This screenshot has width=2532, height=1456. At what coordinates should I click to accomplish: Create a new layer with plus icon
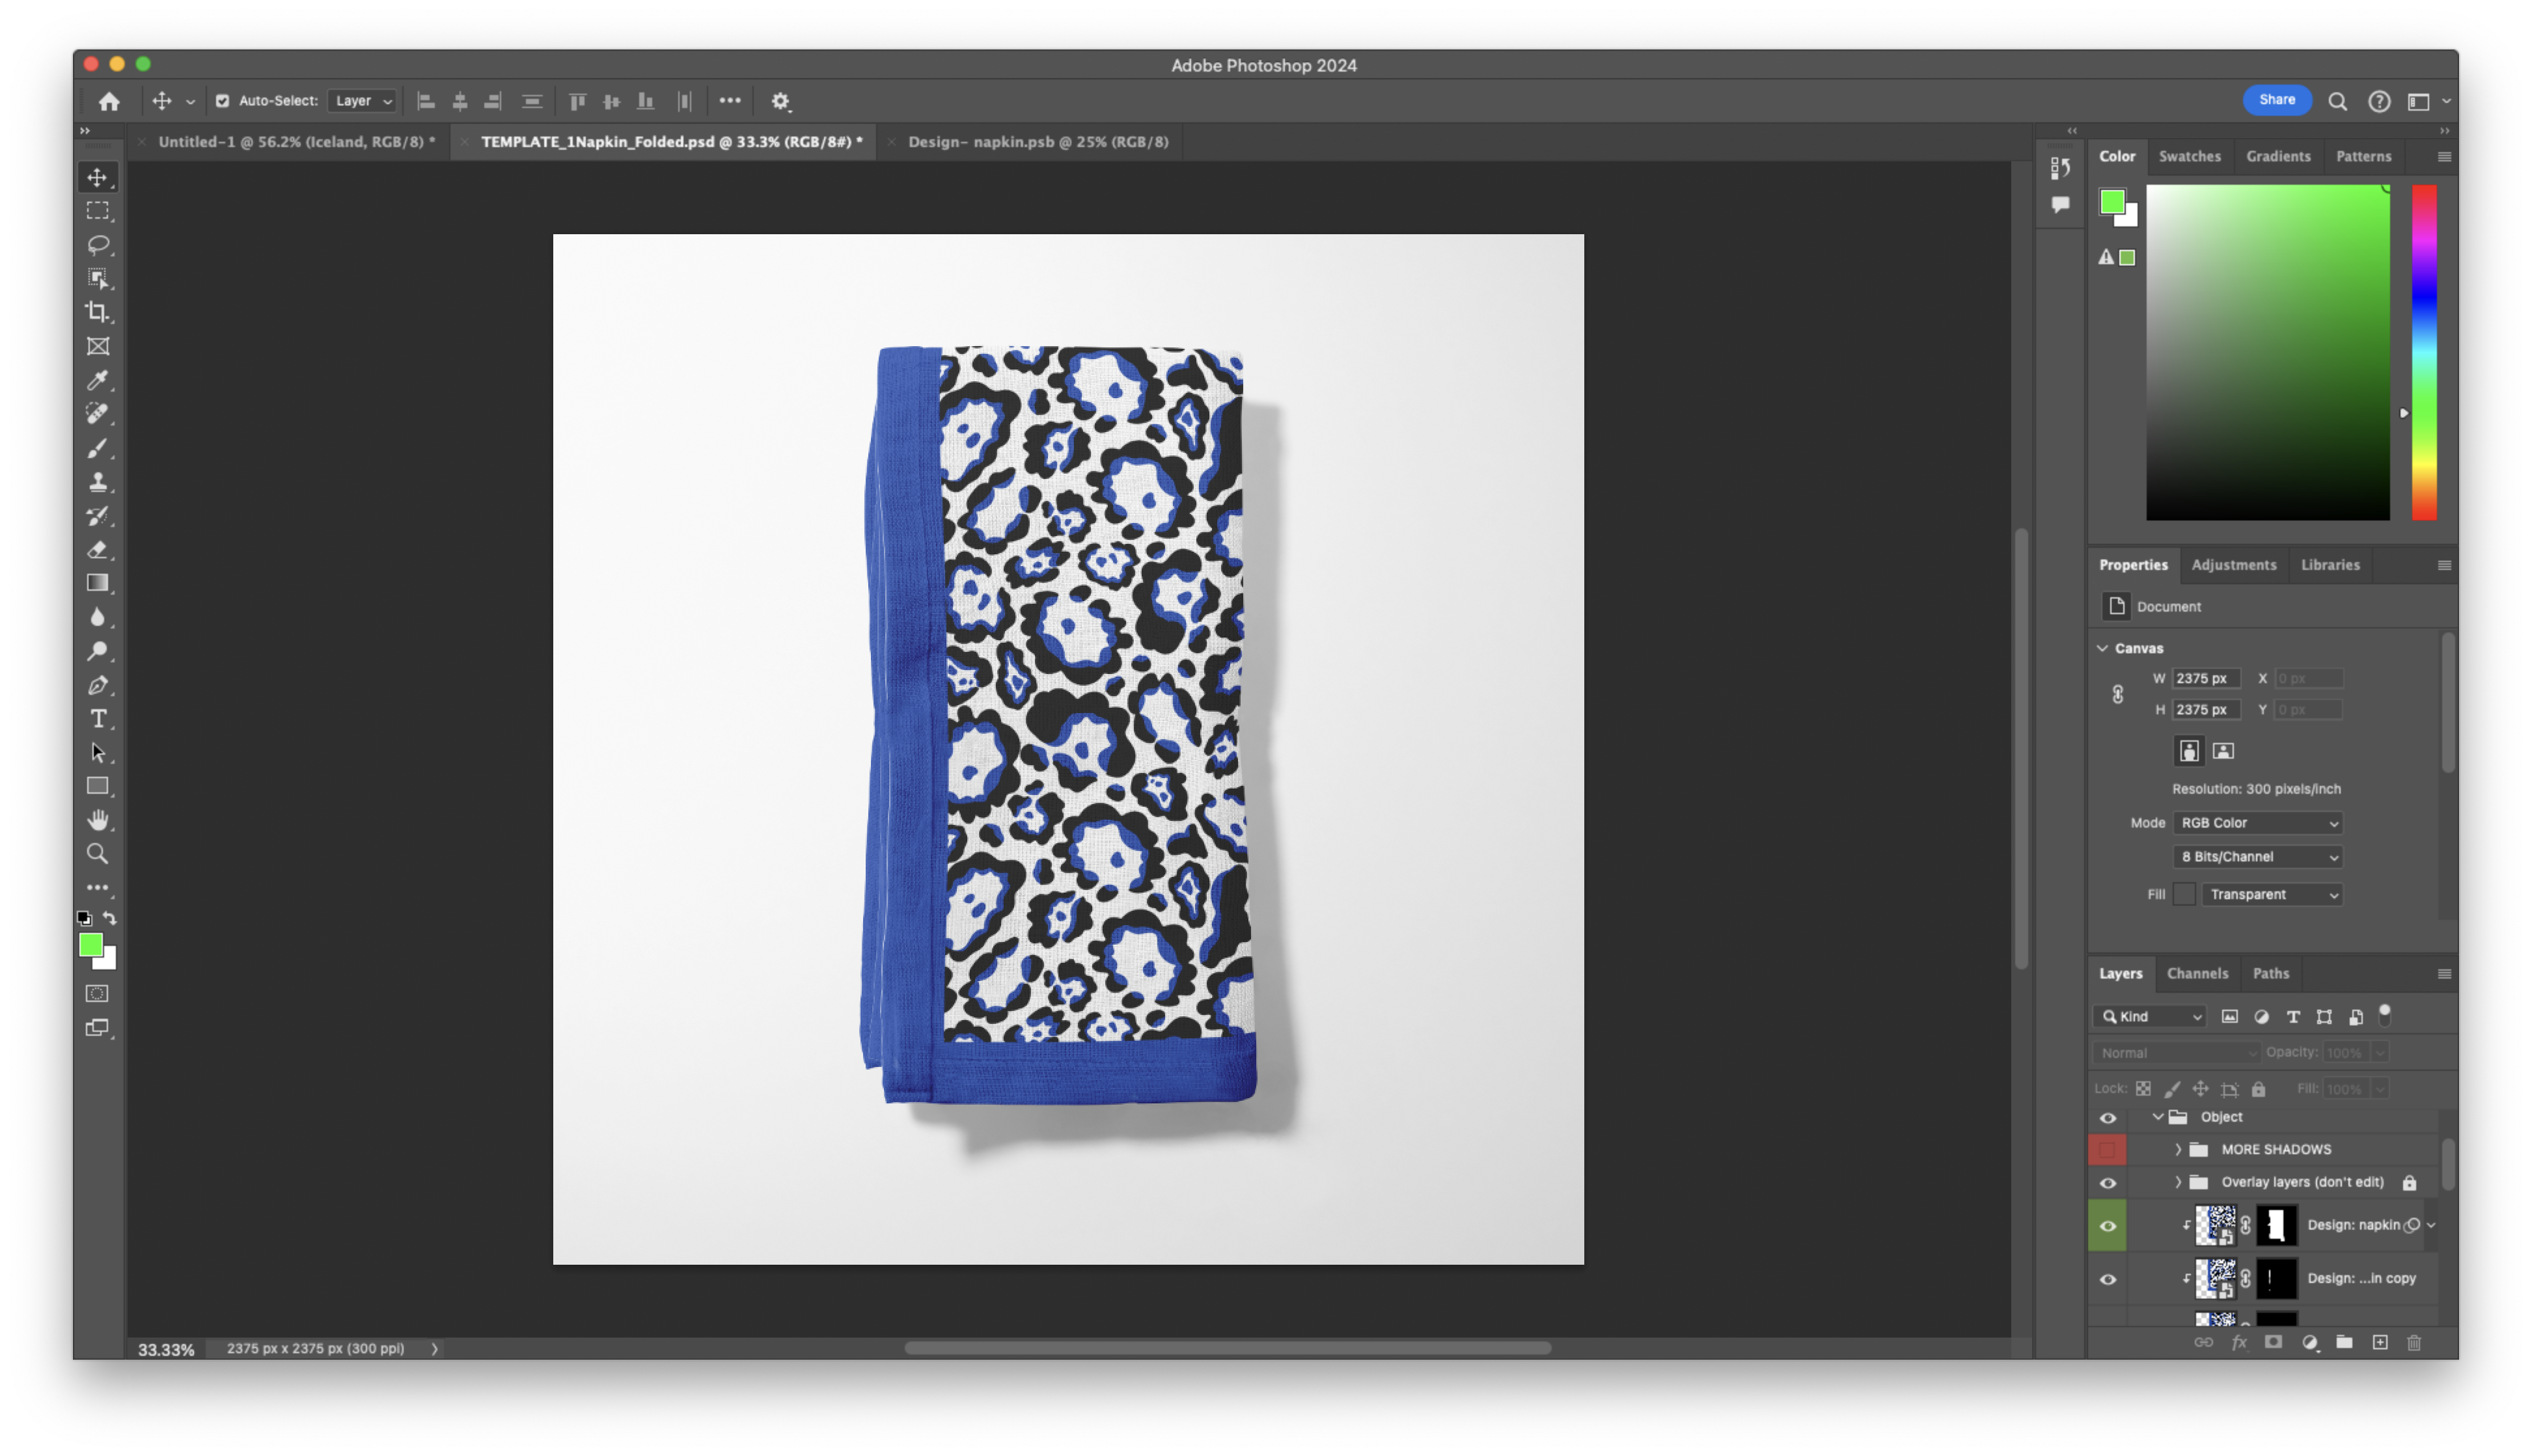tap(2380, 1342)
